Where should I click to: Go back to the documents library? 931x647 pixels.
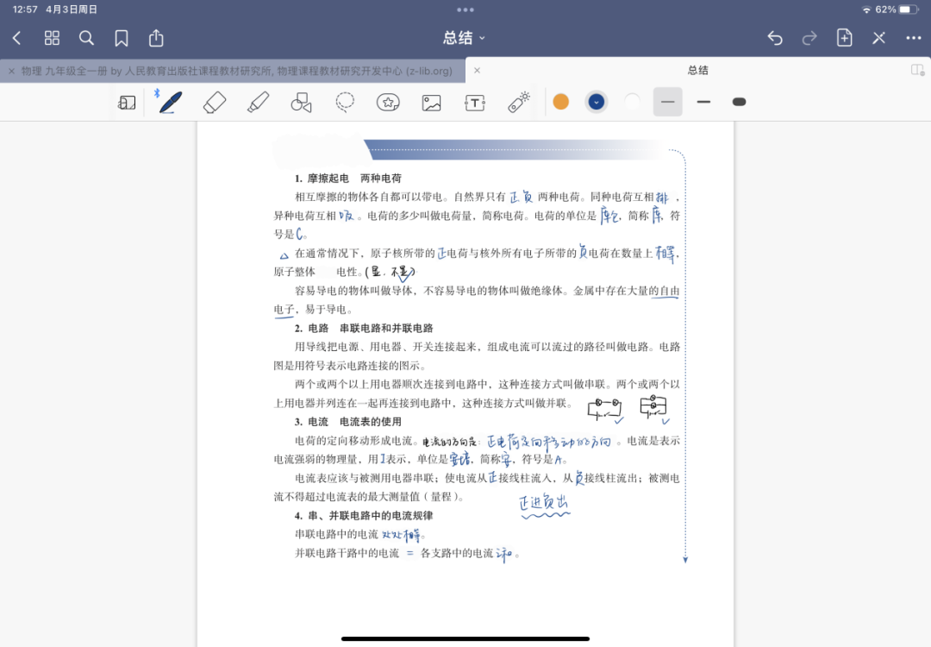point(17,38)
